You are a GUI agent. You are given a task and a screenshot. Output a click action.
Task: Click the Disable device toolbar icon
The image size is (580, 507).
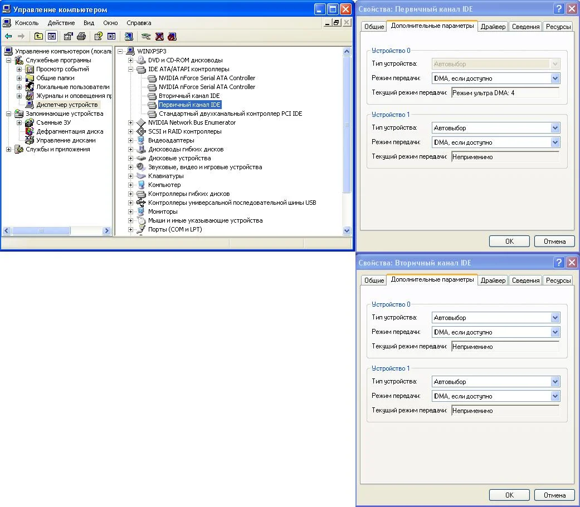click(x=172, y=36)
